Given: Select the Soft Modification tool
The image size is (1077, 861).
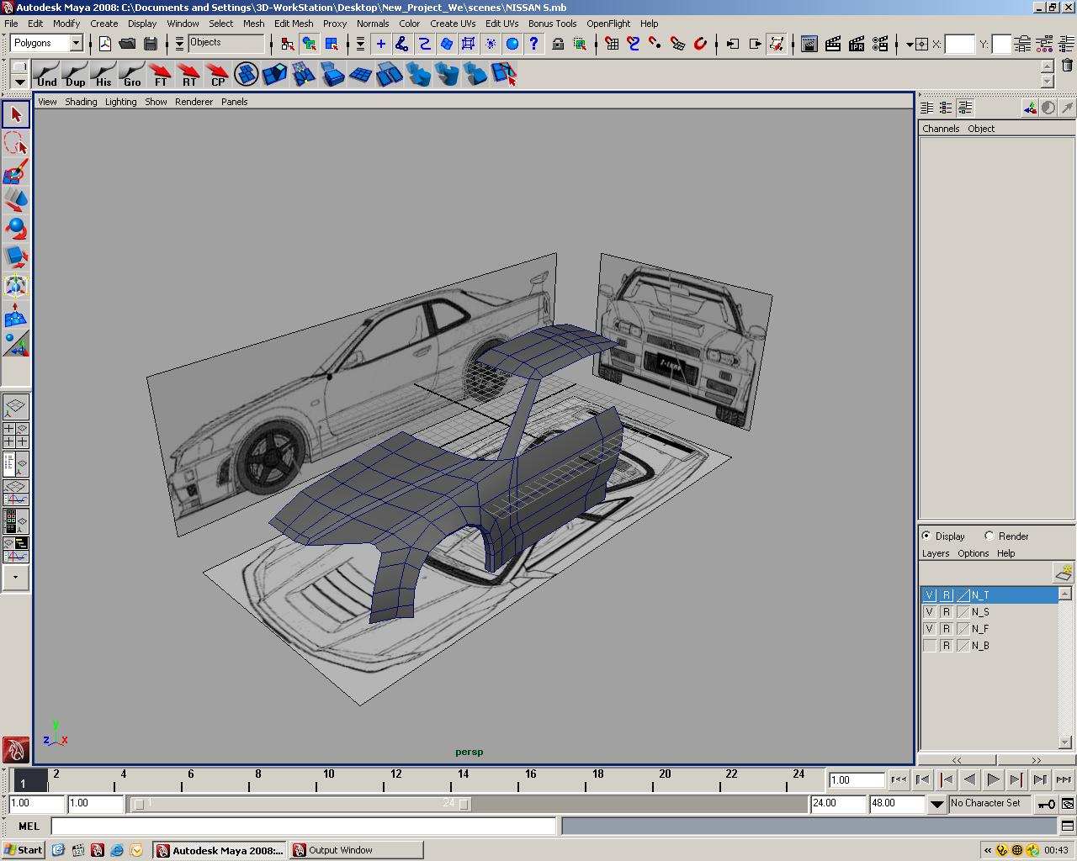Looking at the screenshot, I should pos(16,315).
